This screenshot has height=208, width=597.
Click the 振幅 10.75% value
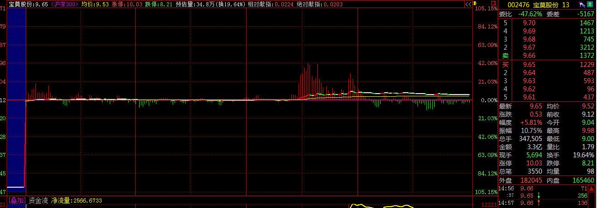531,130
